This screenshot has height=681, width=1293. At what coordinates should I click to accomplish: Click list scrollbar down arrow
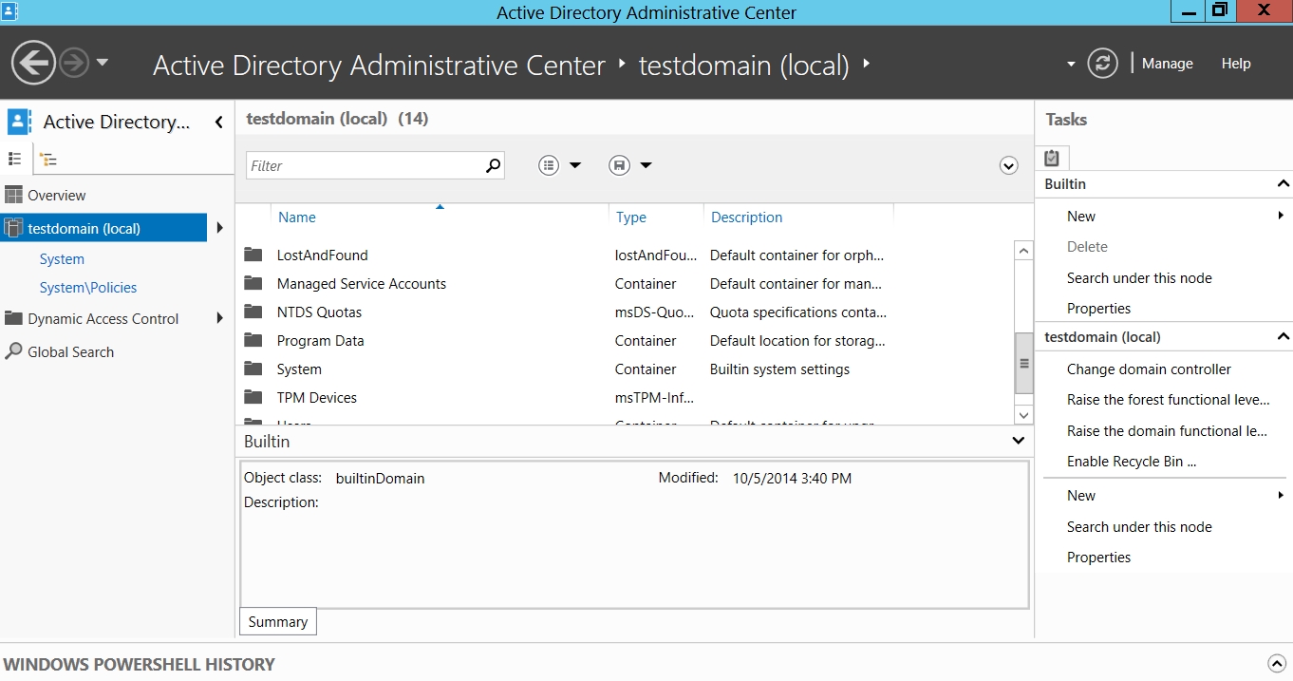tap(1023, 415)
